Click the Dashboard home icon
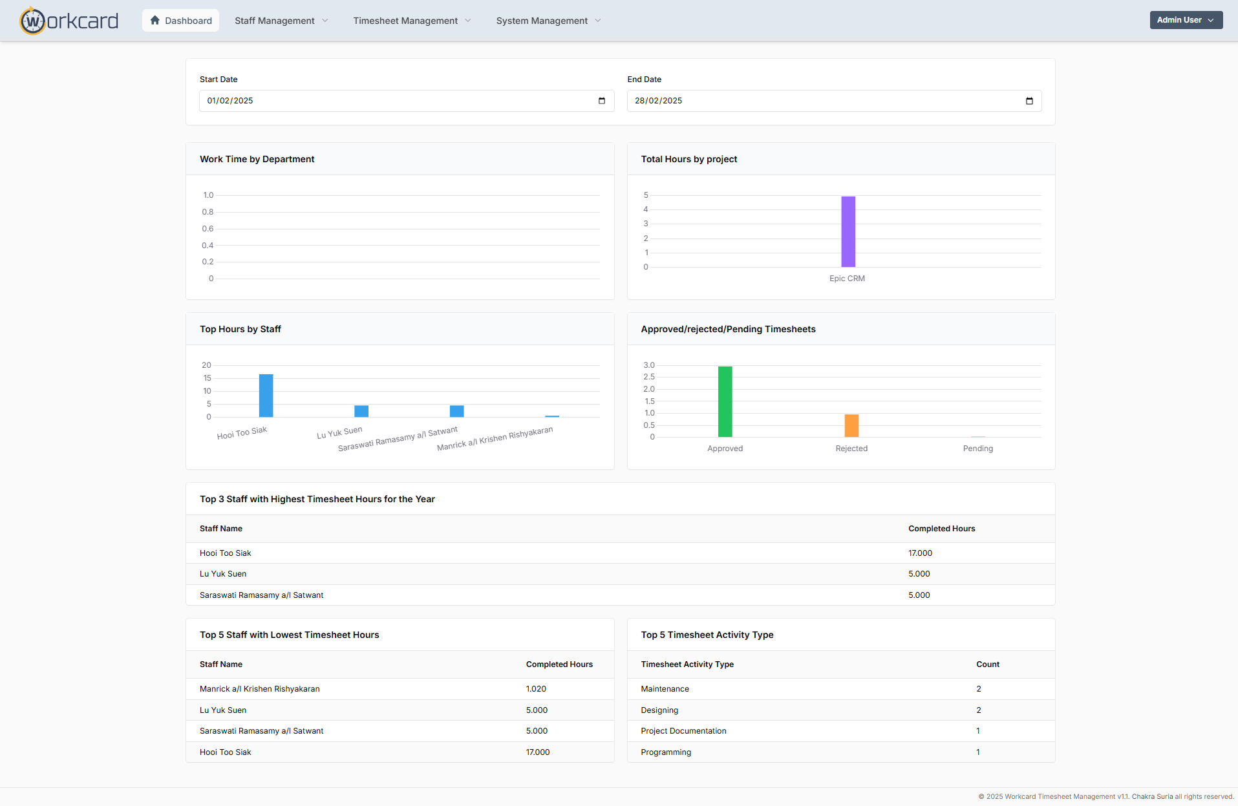The image size is (1238, 806). [155, 21]
